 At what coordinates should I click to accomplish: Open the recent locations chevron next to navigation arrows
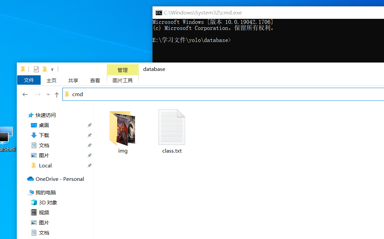tap(48, 94)
